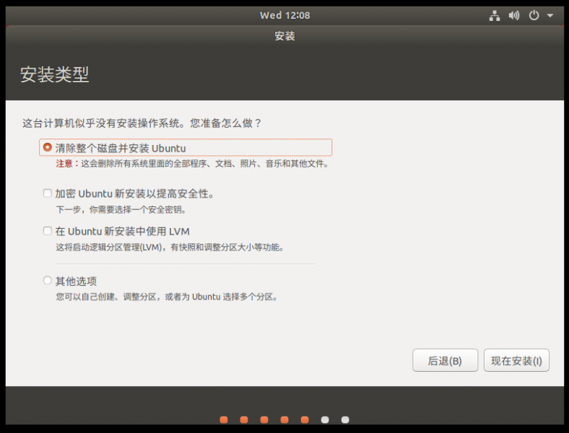Screen dimensions: 569x433
Task: Click the fifth orange progress dot
Action: [305, 419]
